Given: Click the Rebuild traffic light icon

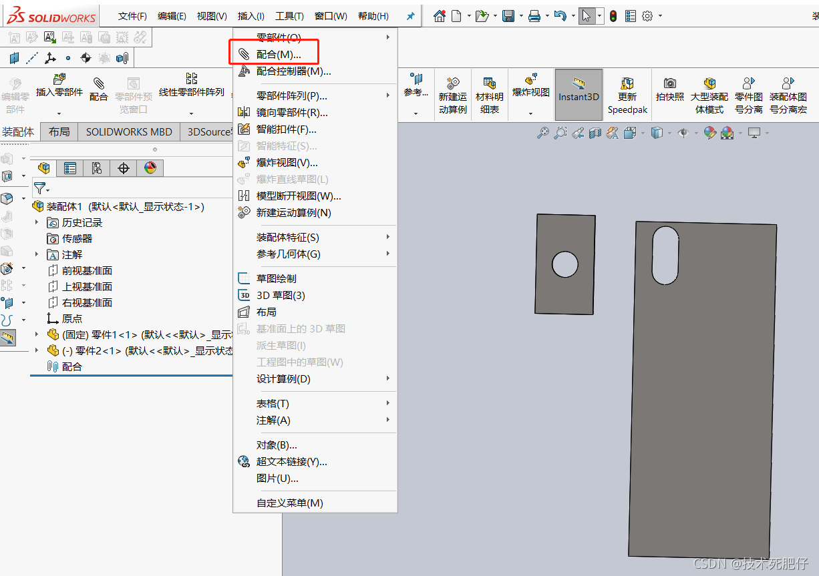Looking at the screenshot, I should [613, 16].
